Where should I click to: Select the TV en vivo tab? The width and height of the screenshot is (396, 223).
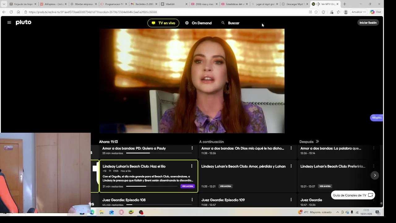[x=163, y=23]
